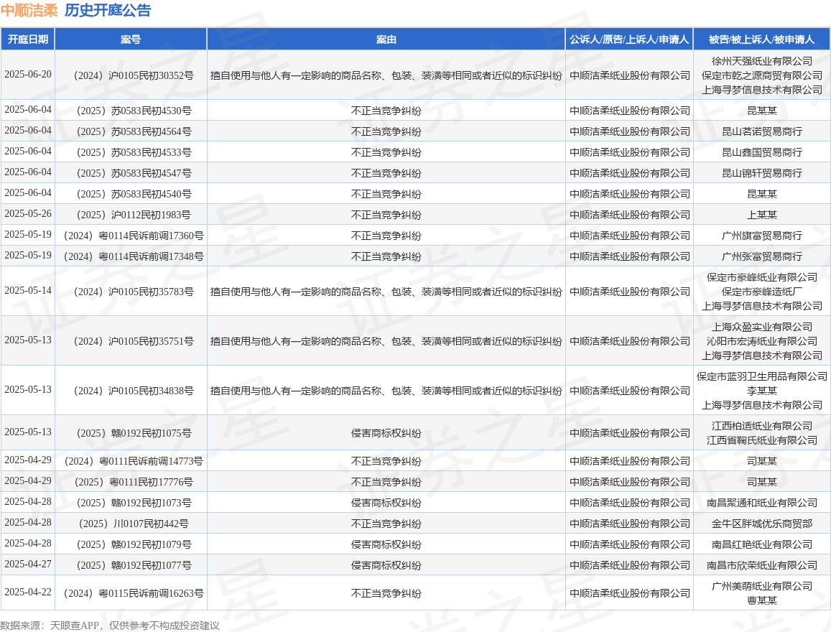Select case number (2025)赣0192民初1075号
Image resolution: width=831 pixels, height=632 pixels.
(x=134, y=433)
